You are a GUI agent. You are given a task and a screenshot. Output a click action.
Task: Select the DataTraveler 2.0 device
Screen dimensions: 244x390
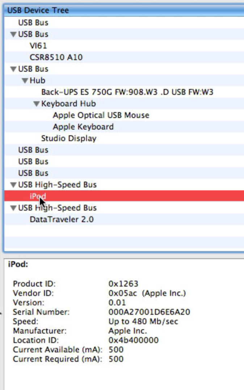[62, 220]
